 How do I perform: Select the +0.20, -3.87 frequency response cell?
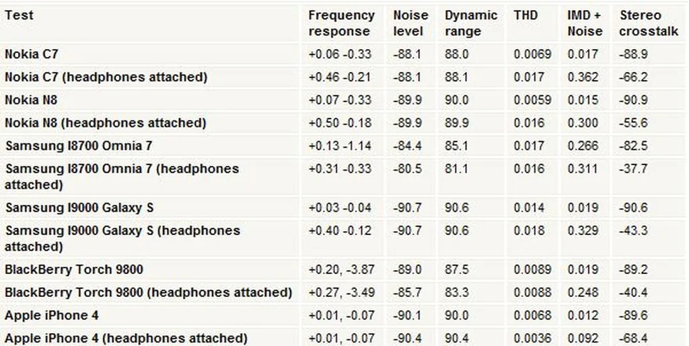tap(341, 269)
